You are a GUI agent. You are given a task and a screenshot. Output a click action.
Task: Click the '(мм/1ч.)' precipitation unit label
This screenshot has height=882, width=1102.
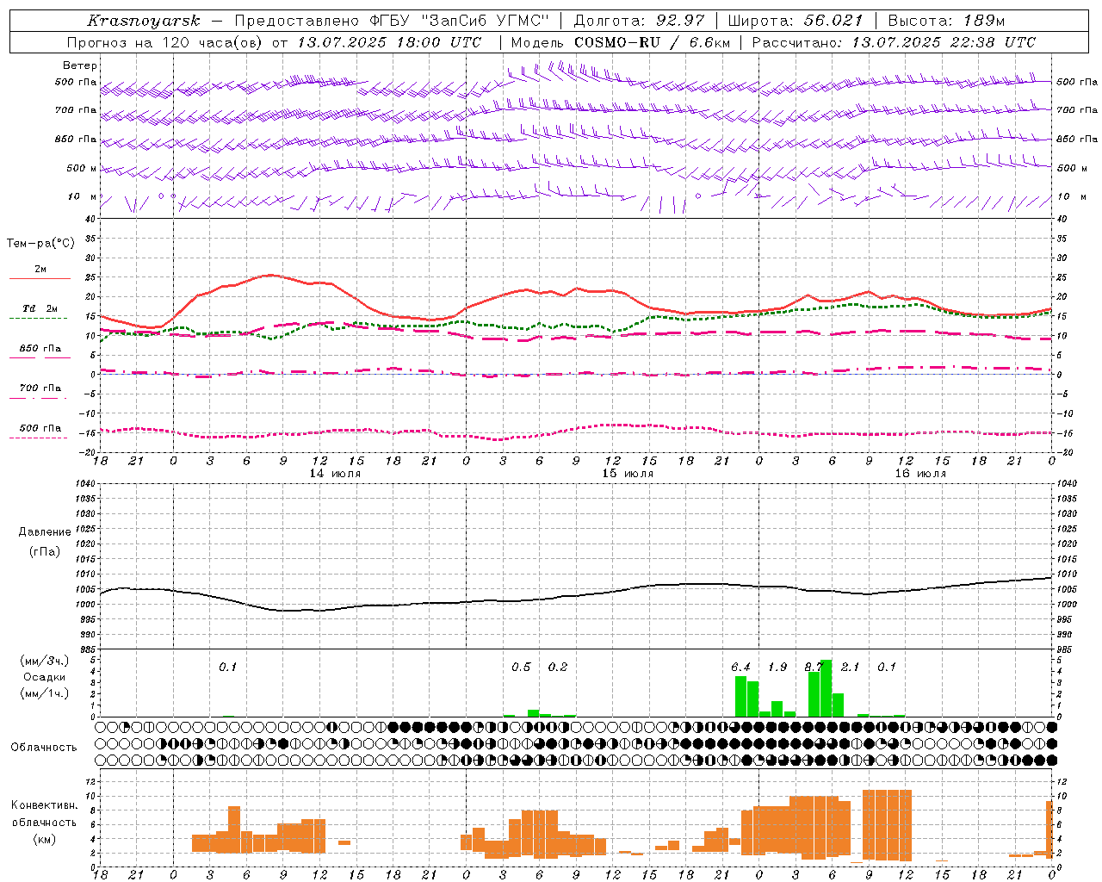click(45, 693)
